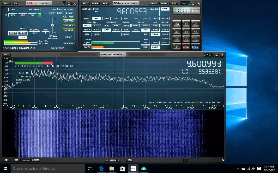This screenshot has height=173, width=278.
Task: Open the EXW panel from RX Control
Action: pyautogui.click(x=105, y=3)
